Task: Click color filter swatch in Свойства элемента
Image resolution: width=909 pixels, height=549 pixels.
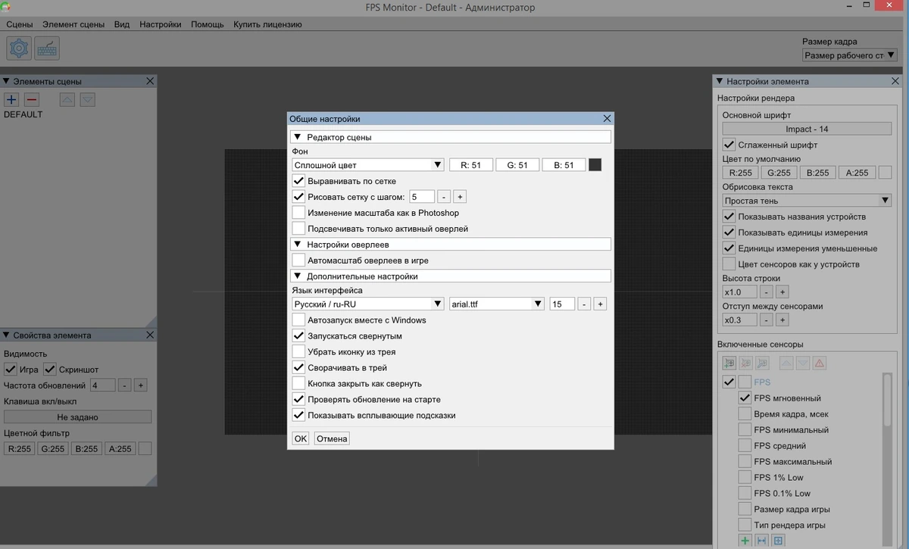Action: point(145,449)
